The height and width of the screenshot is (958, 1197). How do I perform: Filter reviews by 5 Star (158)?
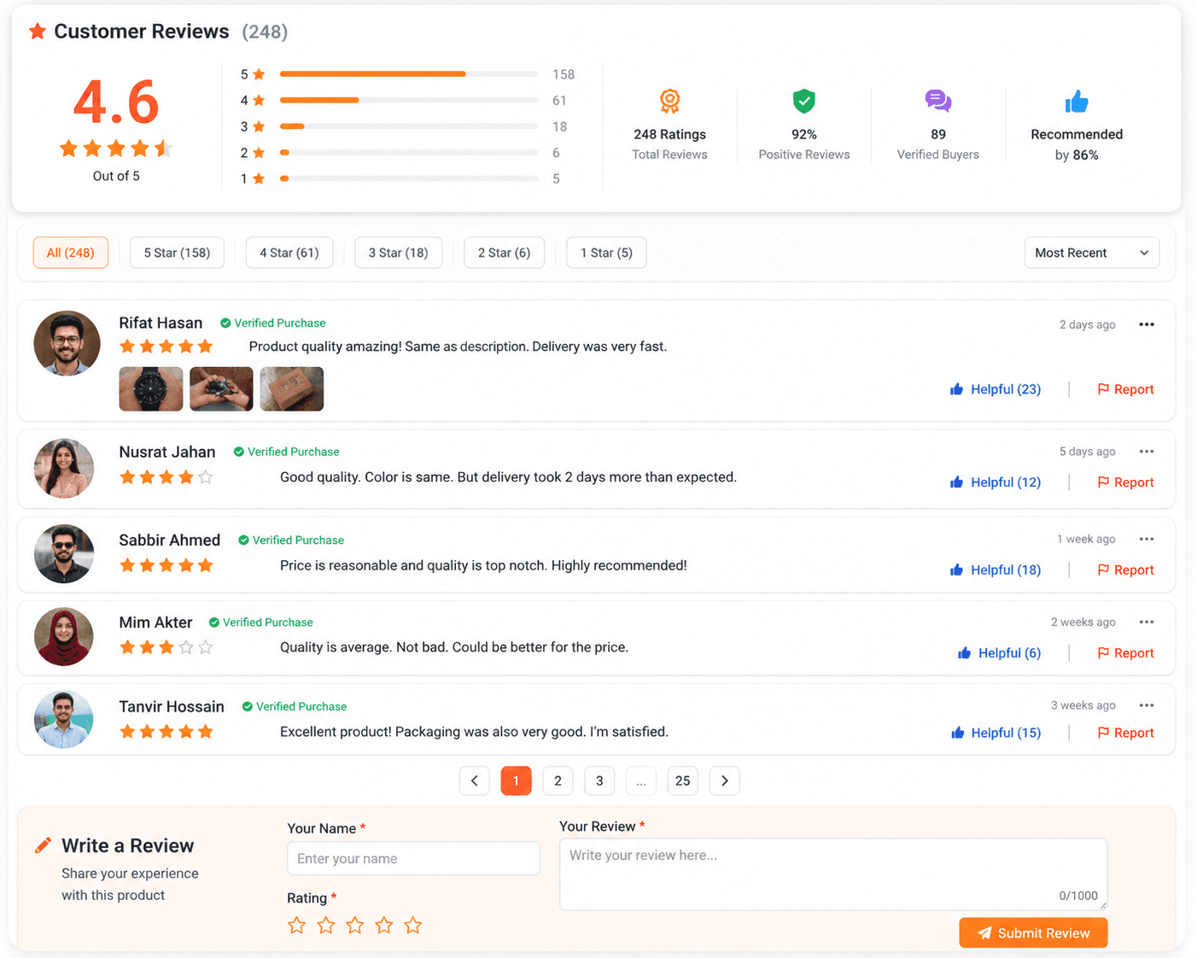[177, 253]
